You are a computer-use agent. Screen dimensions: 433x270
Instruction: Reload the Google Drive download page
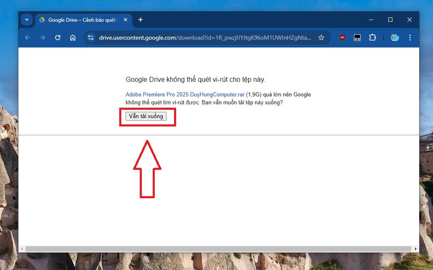(58, 38)
